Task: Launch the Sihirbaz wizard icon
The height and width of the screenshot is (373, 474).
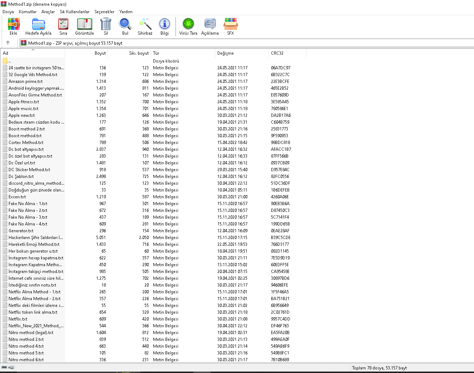Action: (x=145, y=24)
